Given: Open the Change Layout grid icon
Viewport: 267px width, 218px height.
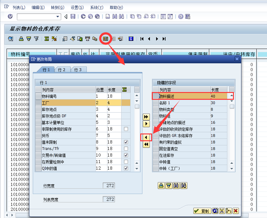Looking at the screenshot, I should tap(106, 39).
